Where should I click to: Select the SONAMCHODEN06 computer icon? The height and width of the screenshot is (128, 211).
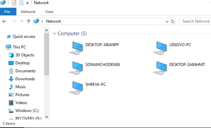(x=76, y=68)
